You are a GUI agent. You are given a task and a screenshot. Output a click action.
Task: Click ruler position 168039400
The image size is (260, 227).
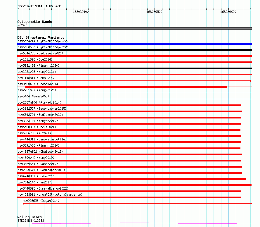pos(81,12)
